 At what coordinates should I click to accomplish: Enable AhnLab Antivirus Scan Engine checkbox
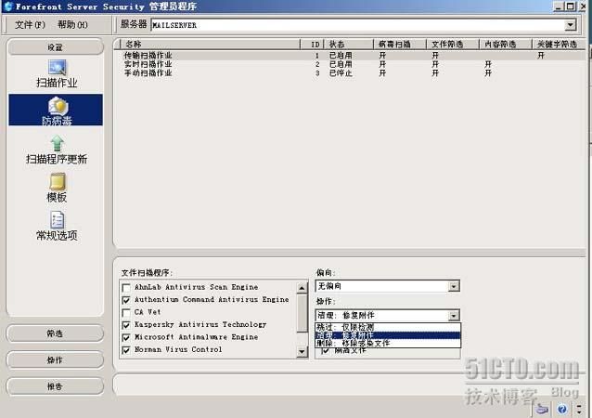[126, 288]
